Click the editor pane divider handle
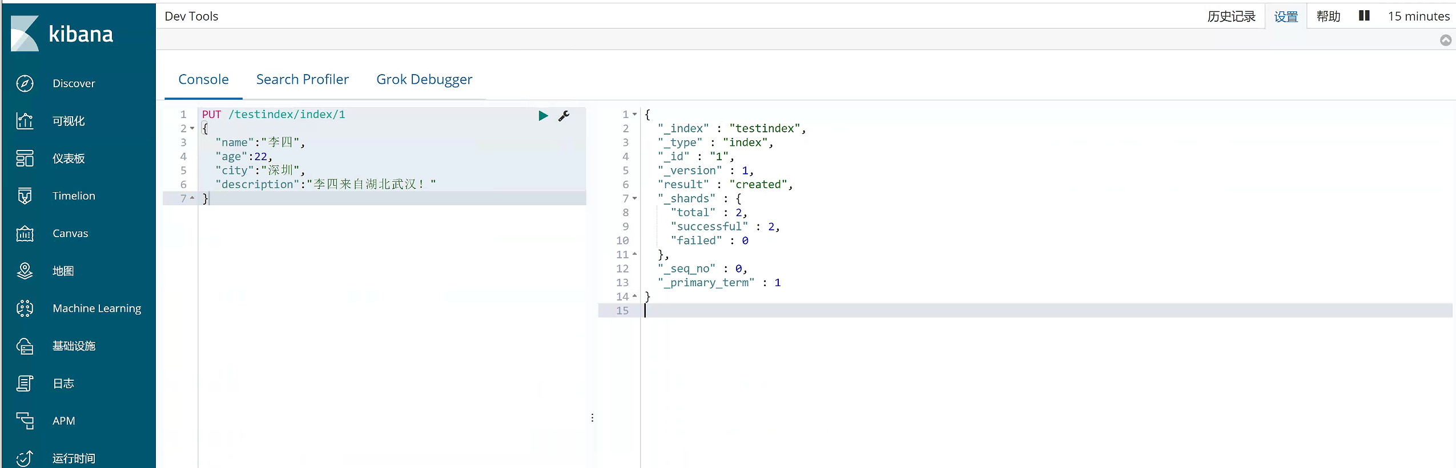The height and width of the screenshot is (468, 1456). pos(592,418)
